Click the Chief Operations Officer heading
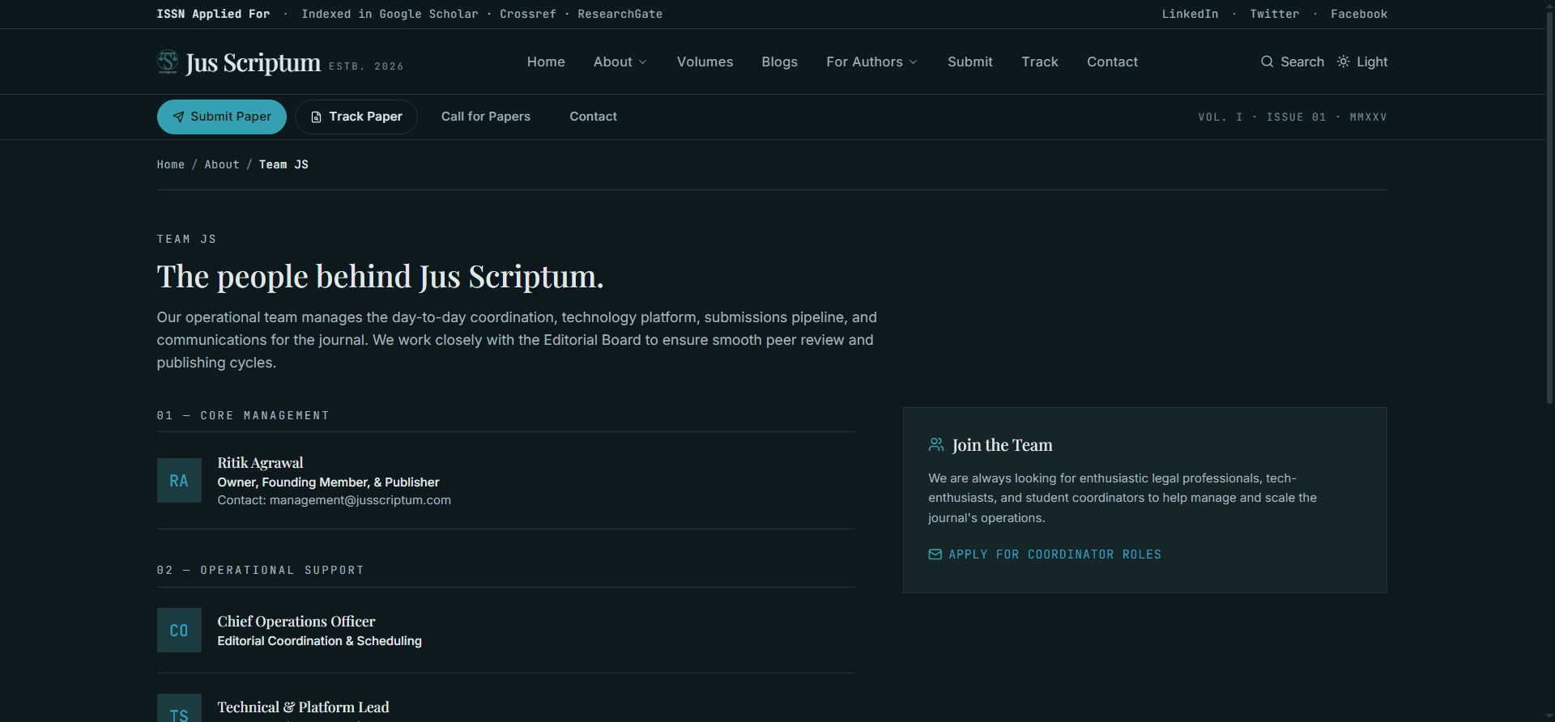1555x722 pixels. pos(296,622)
